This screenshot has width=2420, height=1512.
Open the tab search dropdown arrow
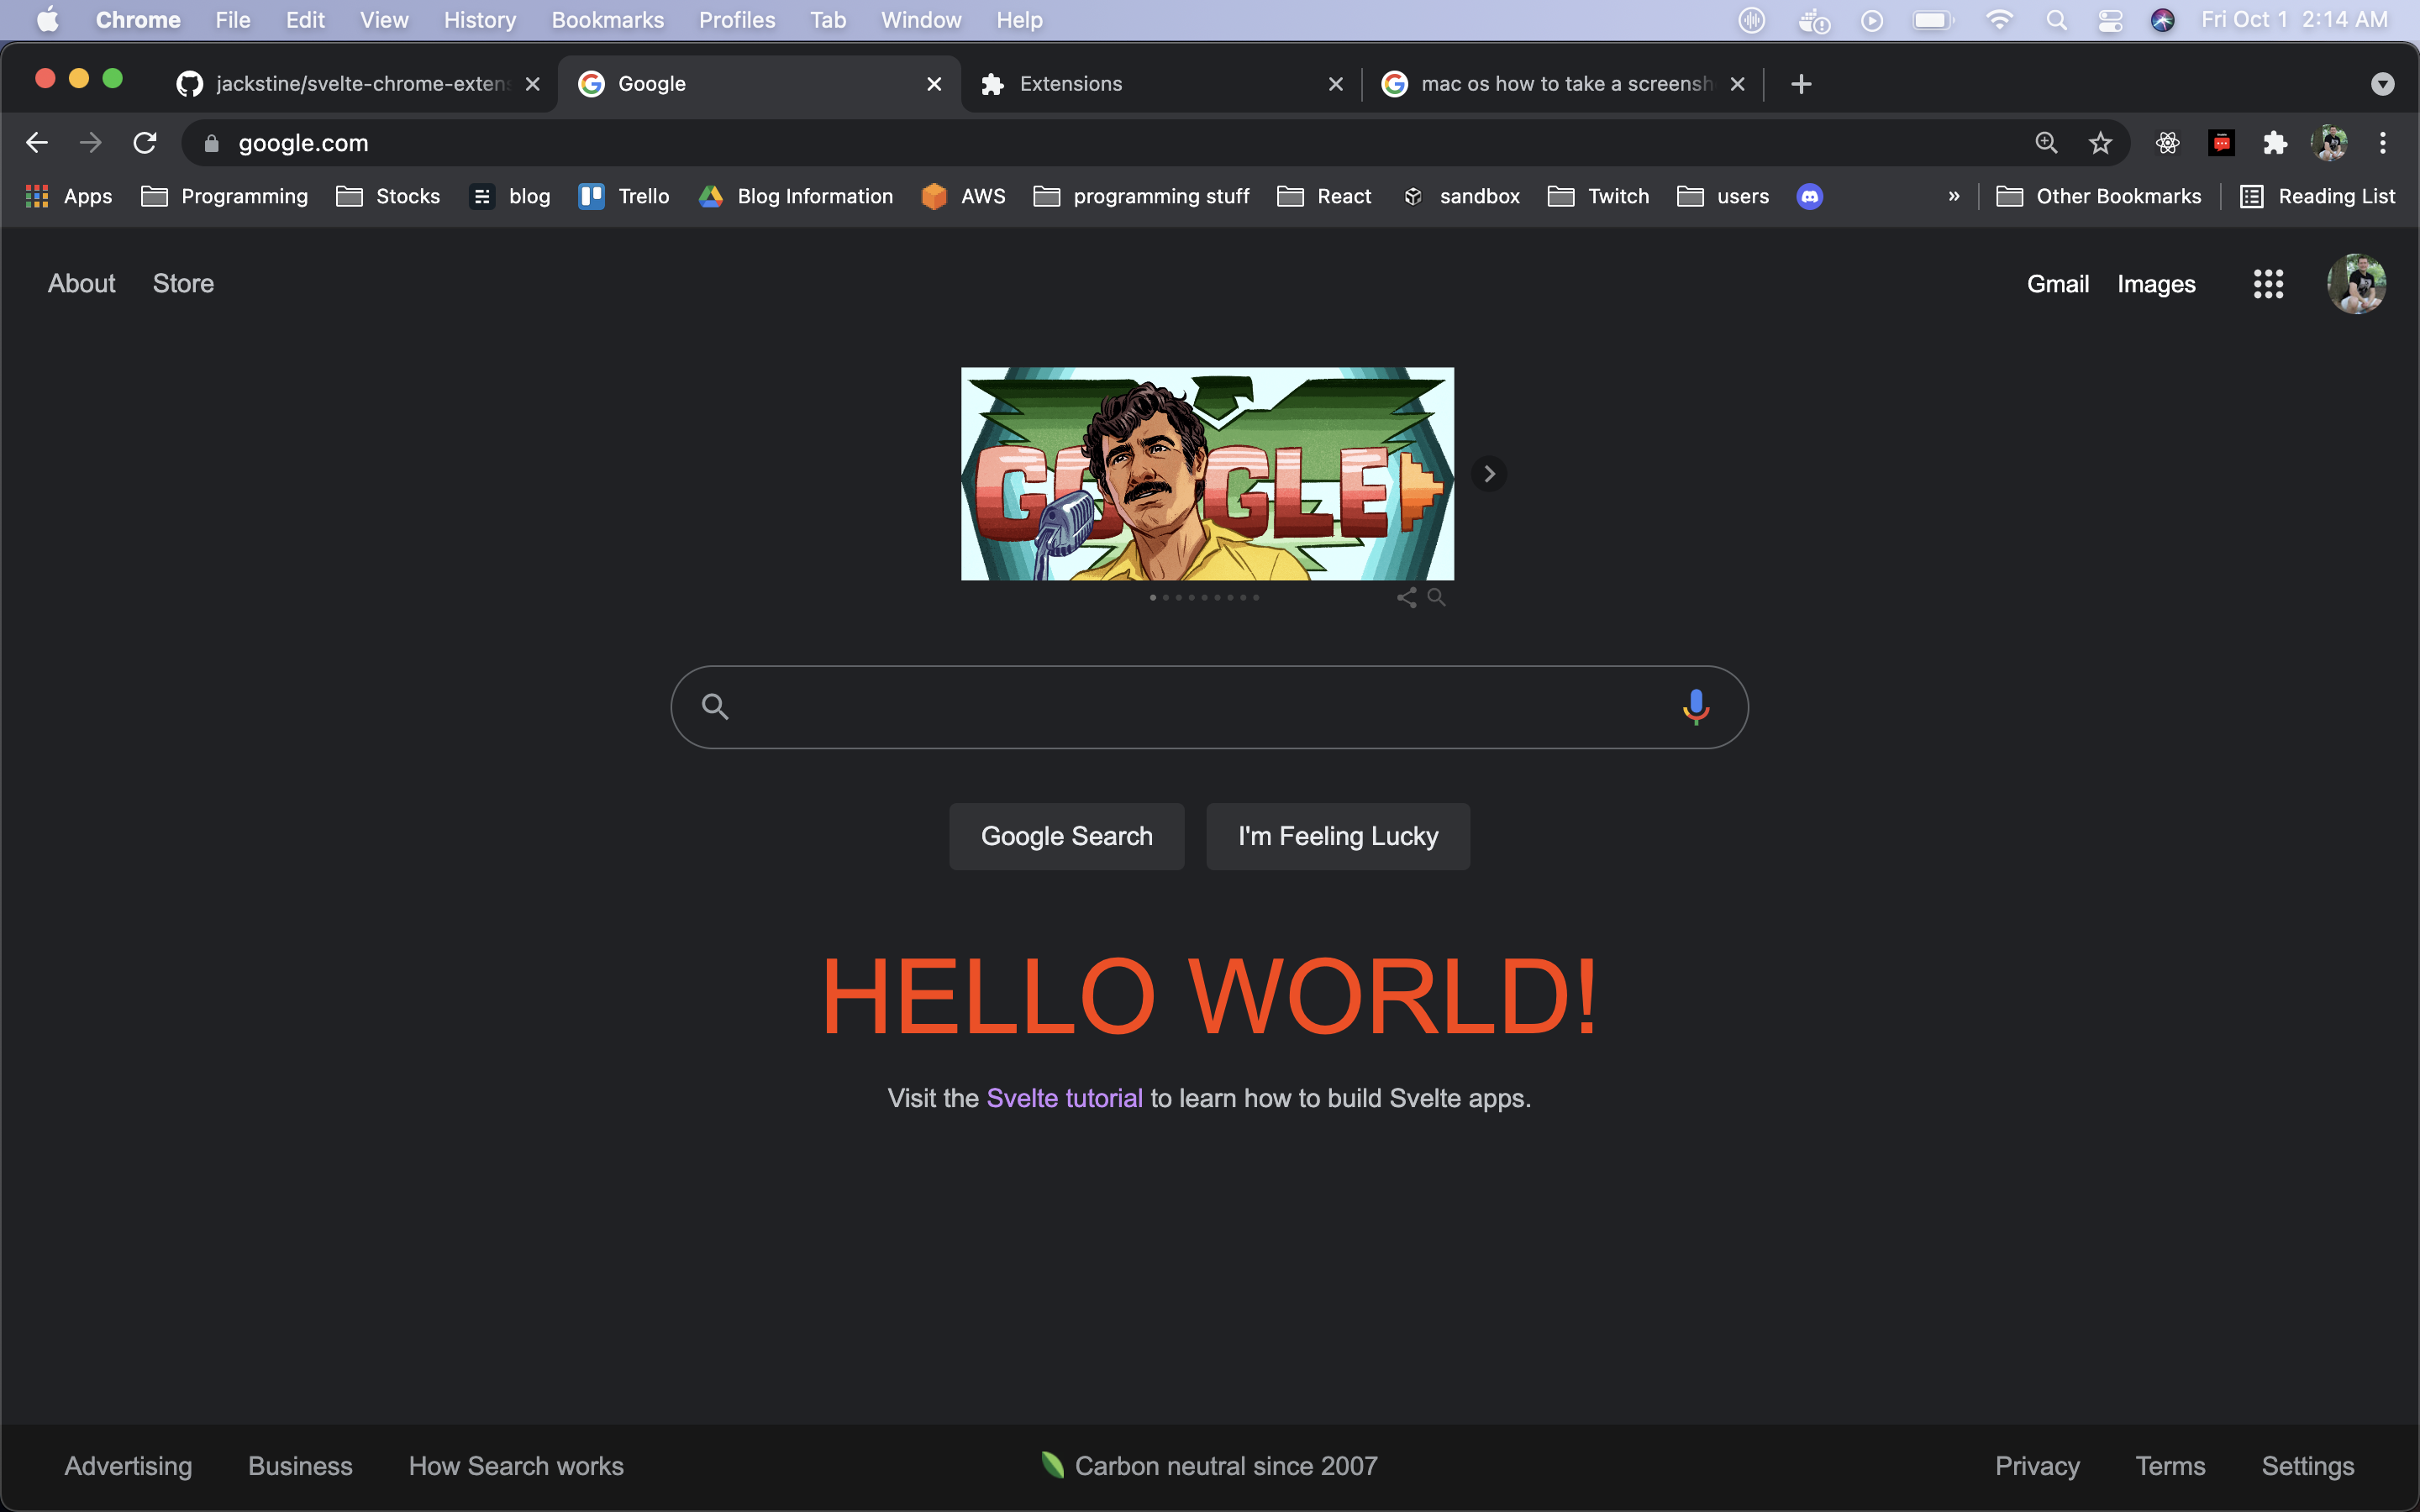(2382, 84)
